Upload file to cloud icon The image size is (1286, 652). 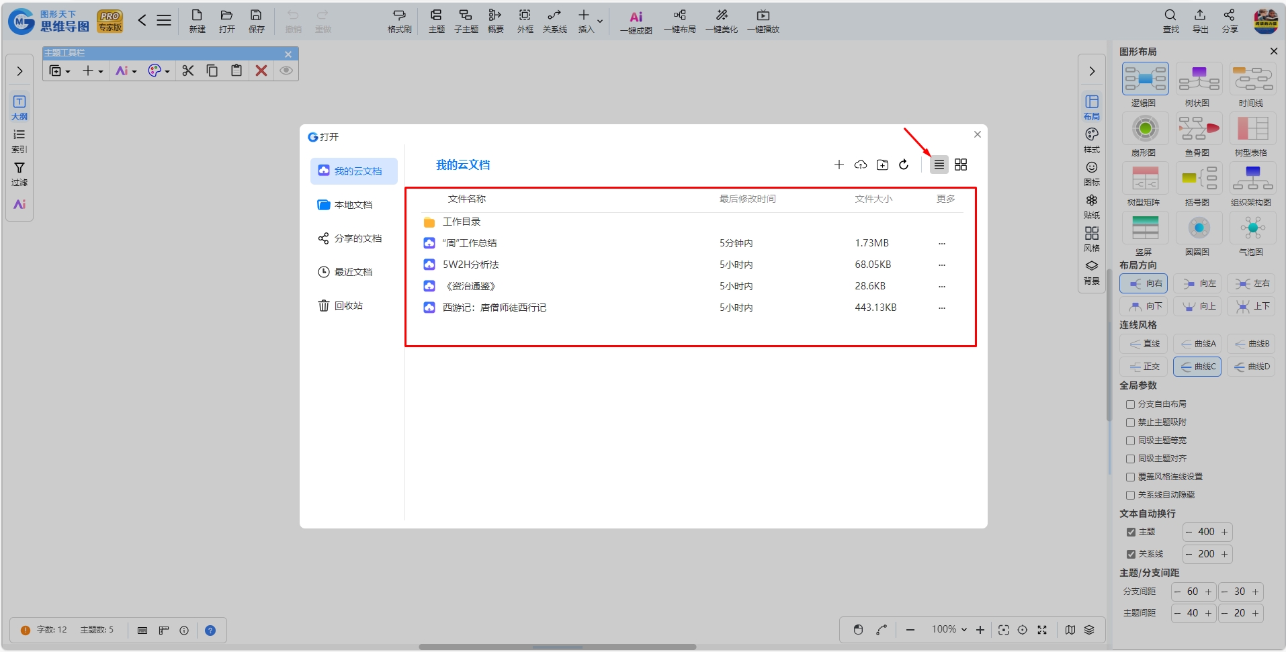point(861,165)
